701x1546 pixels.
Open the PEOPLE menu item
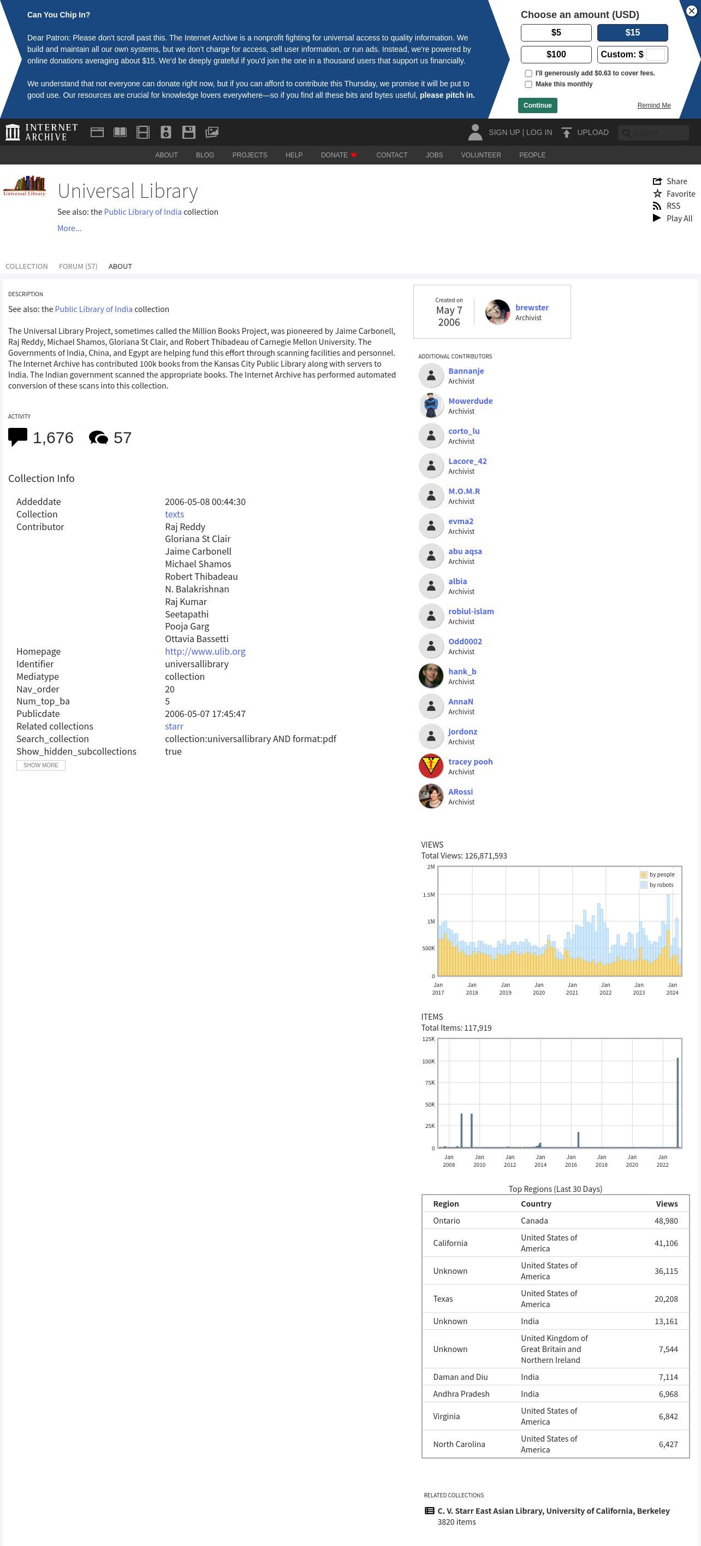pos(532,155)
